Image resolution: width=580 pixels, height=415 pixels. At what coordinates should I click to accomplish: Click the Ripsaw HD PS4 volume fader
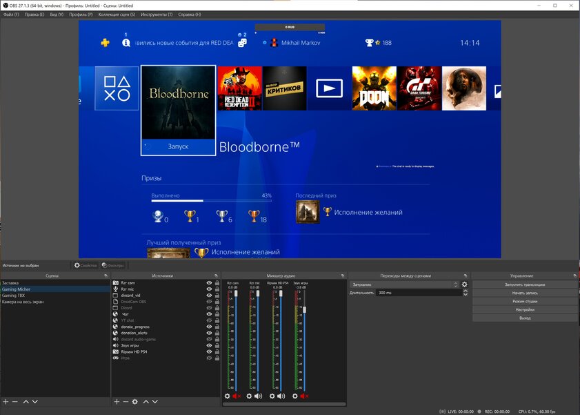(281, 293)
